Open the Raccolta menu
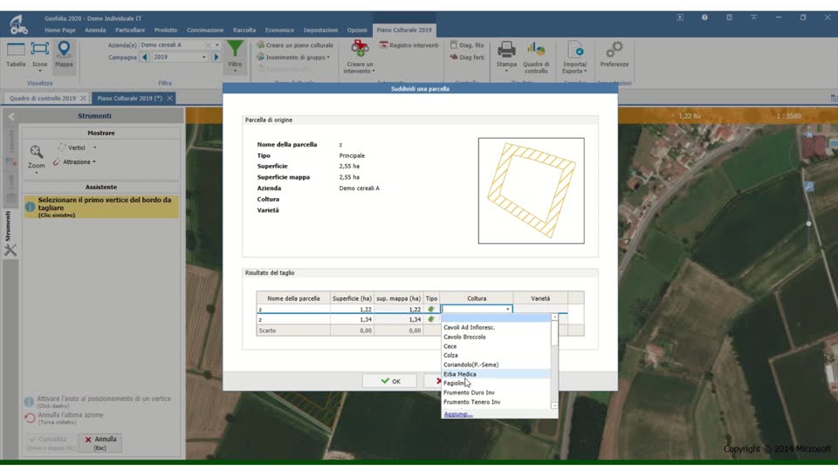838x471 pixels. pyautogui.click(x=244, y=30)
